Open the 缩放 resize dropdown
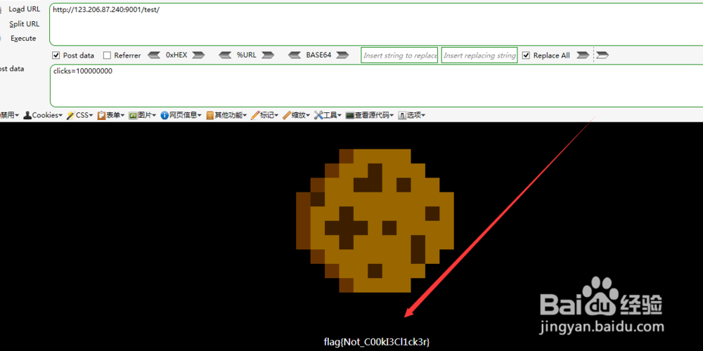The height and width of the screenshot is (351, 703). pyautogui.click(x=297, y=115)
